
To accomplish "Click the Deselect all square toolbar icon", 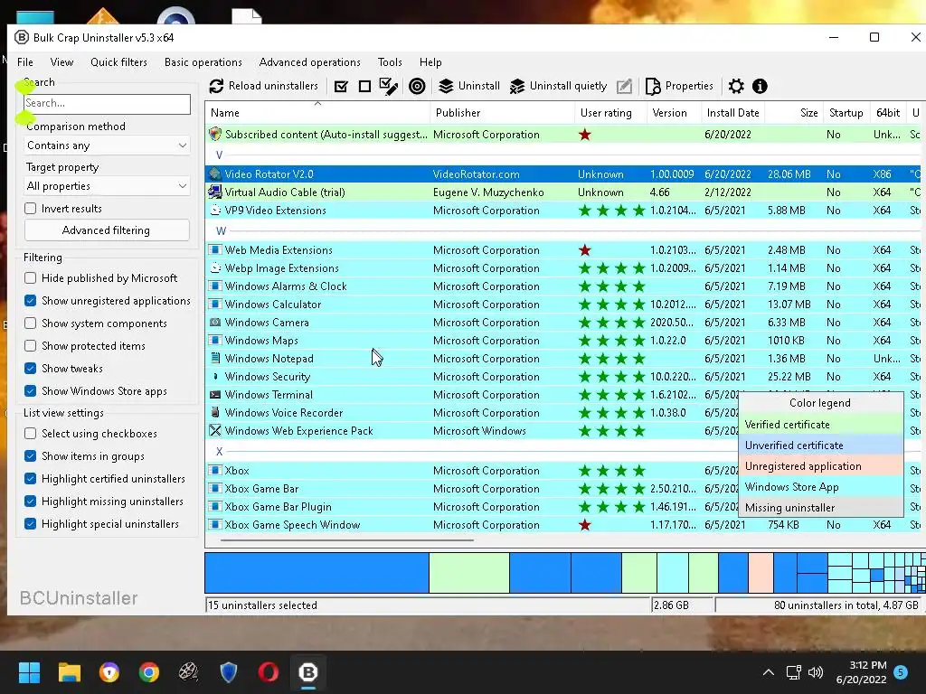I will tap(365, 87).
